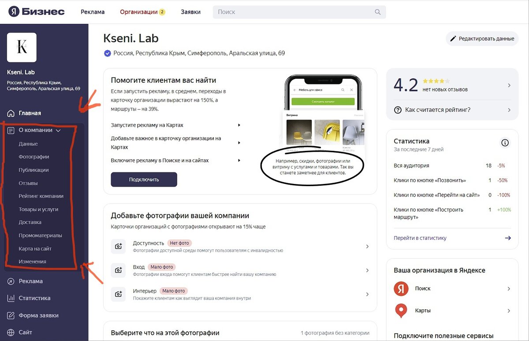Image resolution: width=529 pixels, height=341 pixels.
Task: Select Отзывы in the sidebar
Action: 28,183
